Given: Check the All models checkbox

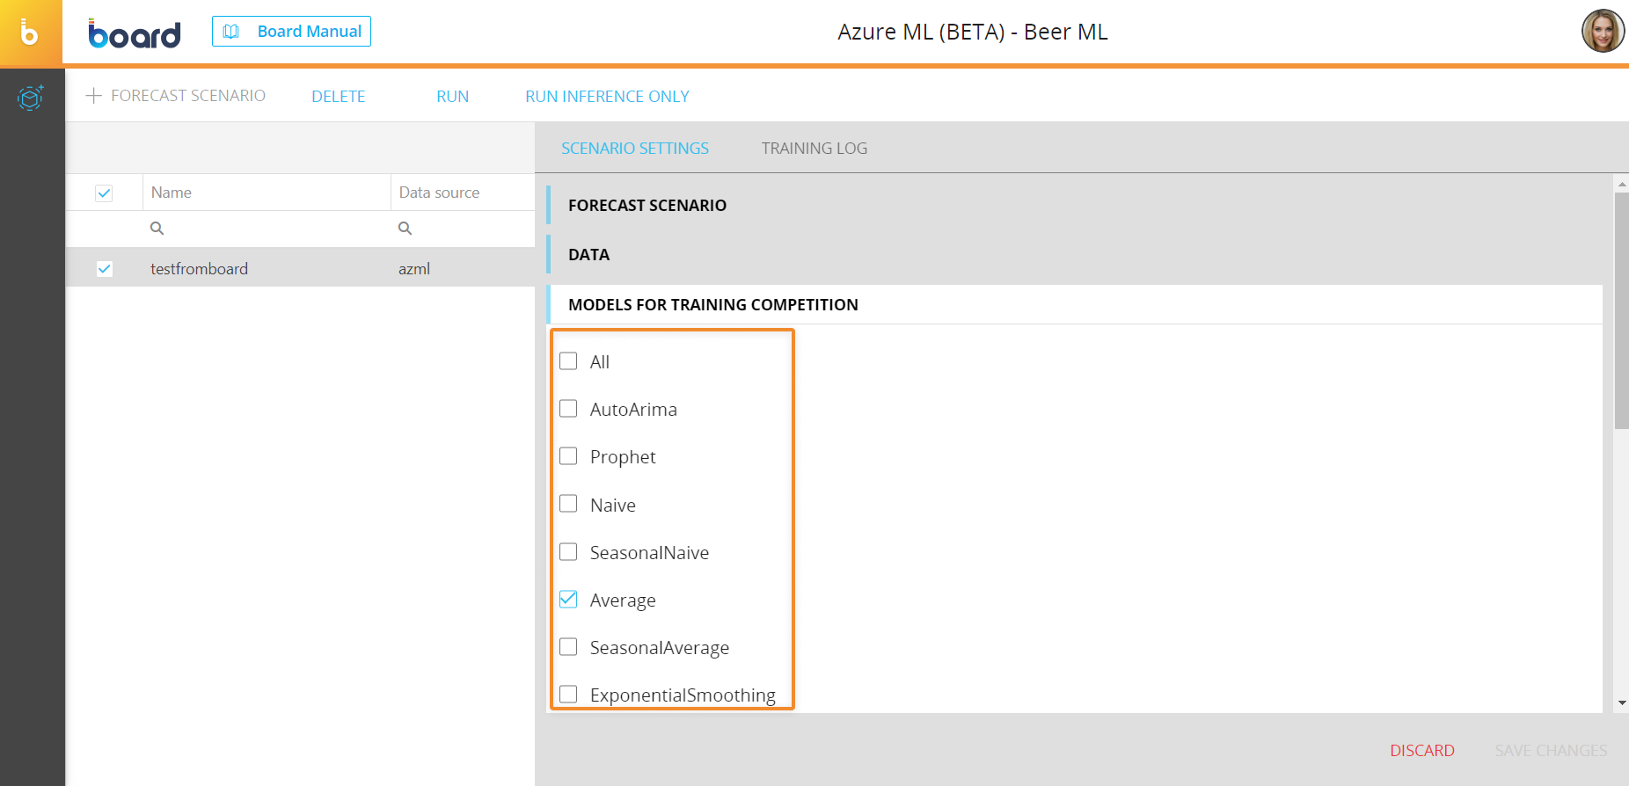Looking at the screenshot, I should coord(568,360).
